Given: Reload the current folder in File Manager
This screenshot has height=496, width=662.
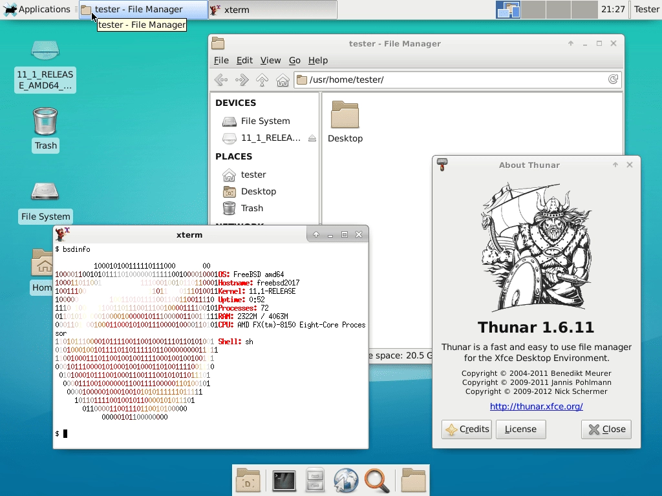Looking at the screenshot, I should coord(613,79).
